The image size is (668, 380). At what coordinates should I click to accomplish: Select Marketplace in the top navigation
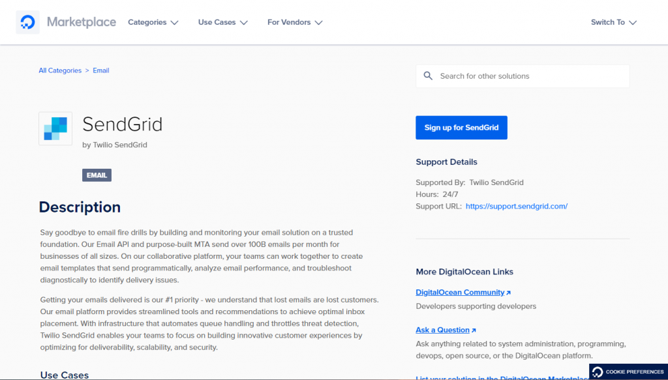pos(81,22)
